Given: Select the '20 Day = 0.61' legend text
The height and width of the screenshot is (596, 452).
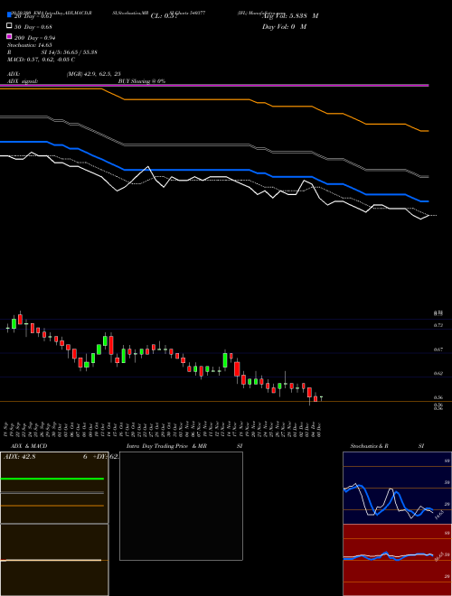Looking at the screenshot, I should pos(33,16).
